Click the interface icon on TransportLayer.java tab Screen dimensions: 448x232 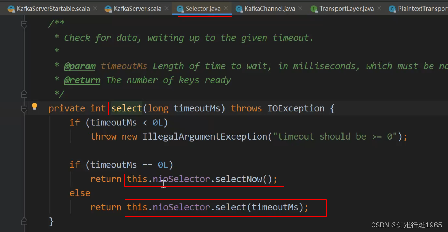click(x=314, y=9)
